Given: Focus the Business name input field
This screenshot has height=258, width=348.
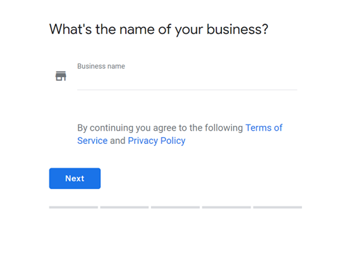Looking at the screenshot, I should [x=187, y=79].
